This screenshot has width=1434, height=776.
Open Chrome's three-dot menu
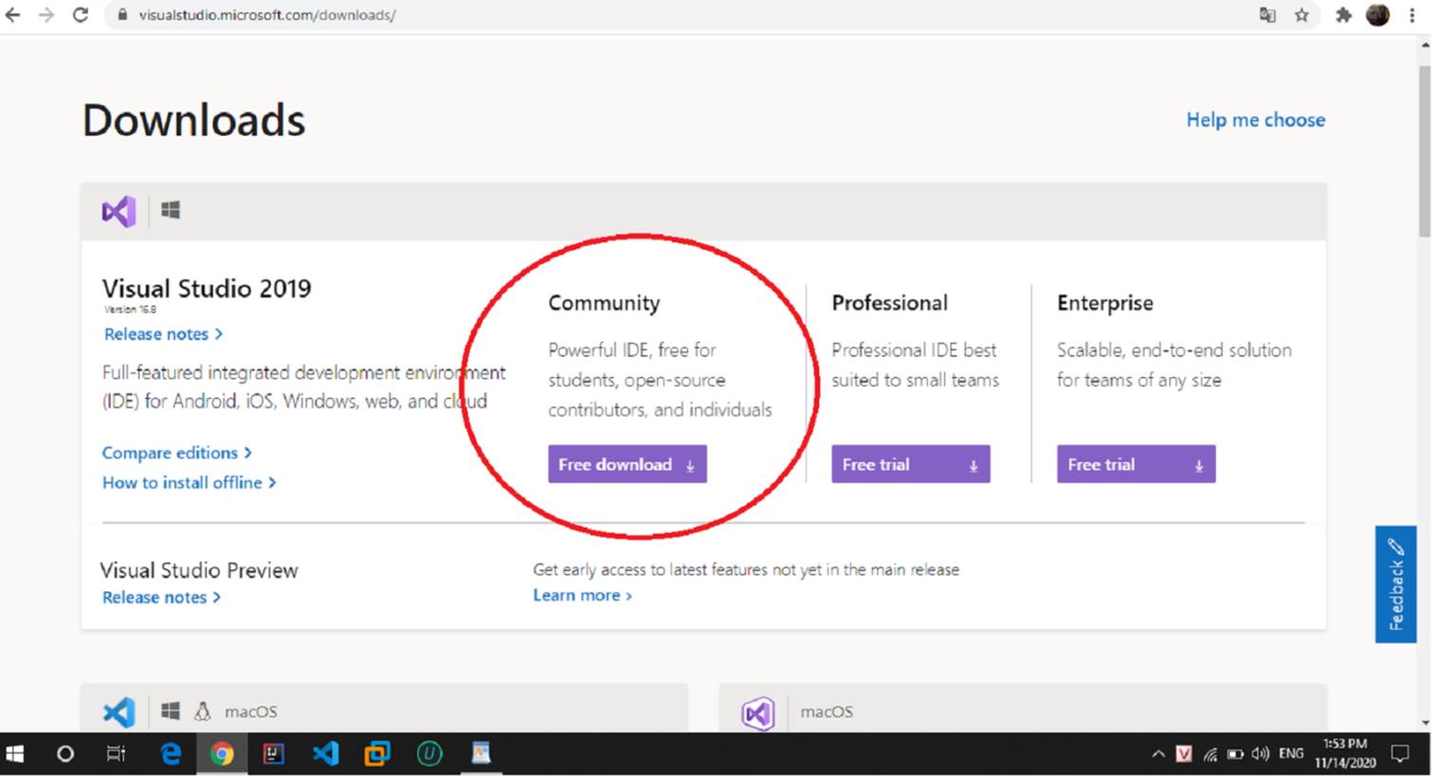click(1414, 15)
